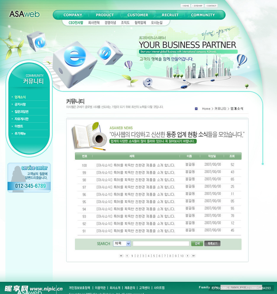Go to 커뮤니티 in breadcrumb
Viewport: 277px width, 294px height.
(220, 109)
